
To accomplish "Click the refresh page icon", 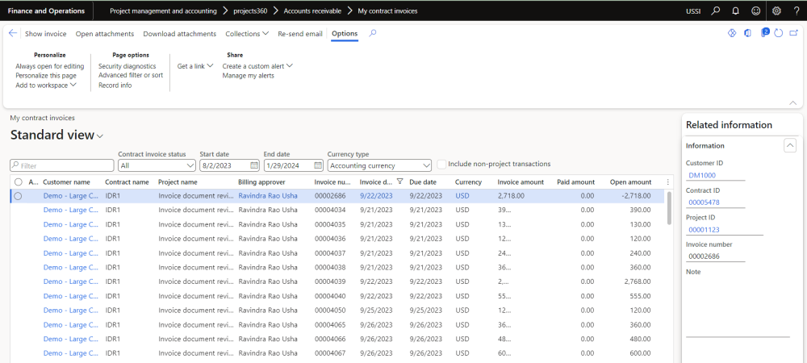I will pyautogui.click(x=779, y=34).
